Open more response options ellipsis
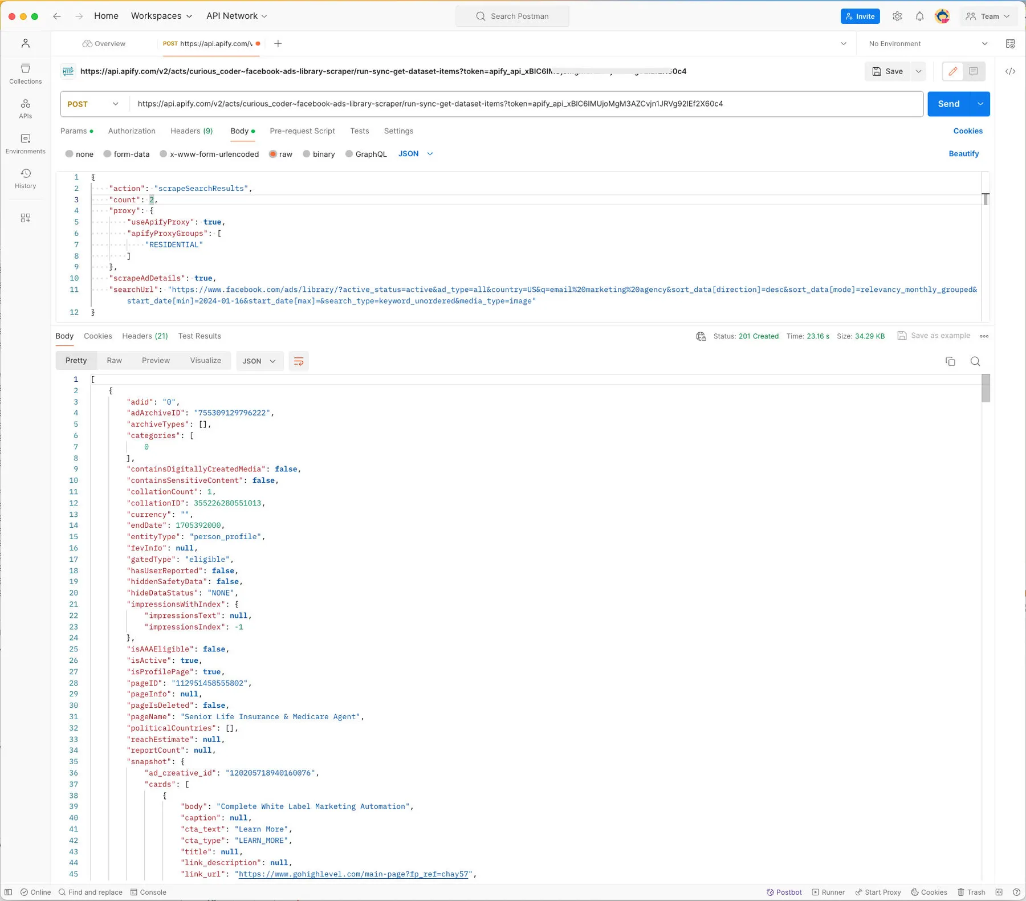Viewport: 1026px width, 901px height. coord(984,336)
